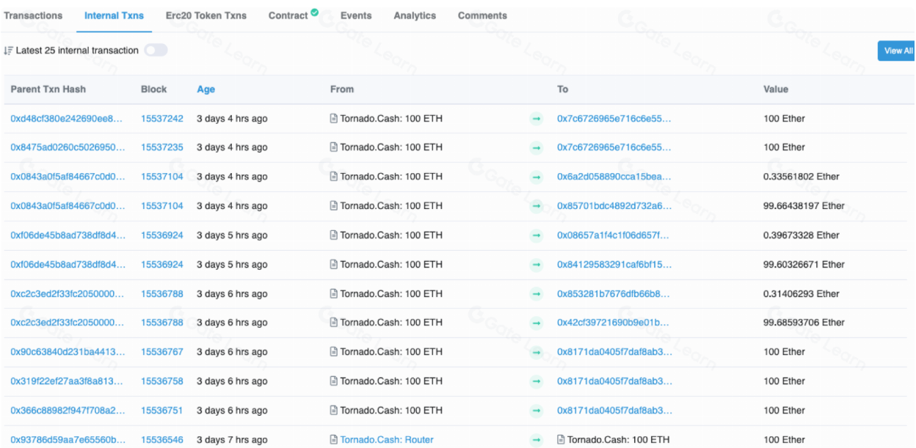The width and height of the screenshot is (916, 448).
Task: Click the sort icon beside Latest 25 internal transaction
Action: click(x=8, y=51)
